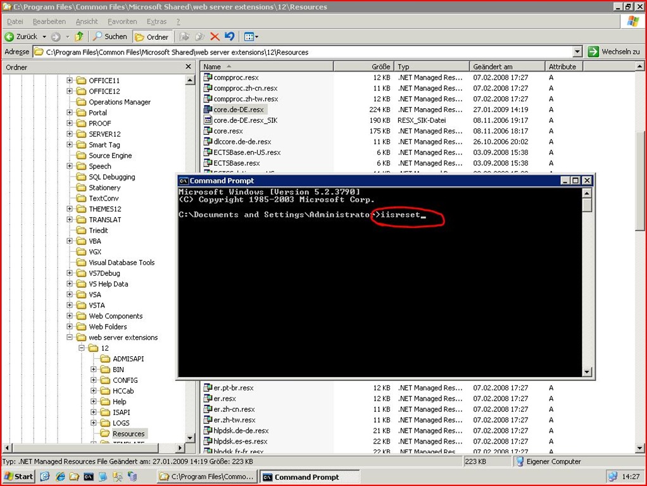Click the Wechseln zu button
This screenshot has width=647, height=486.
tap(613, 52)
